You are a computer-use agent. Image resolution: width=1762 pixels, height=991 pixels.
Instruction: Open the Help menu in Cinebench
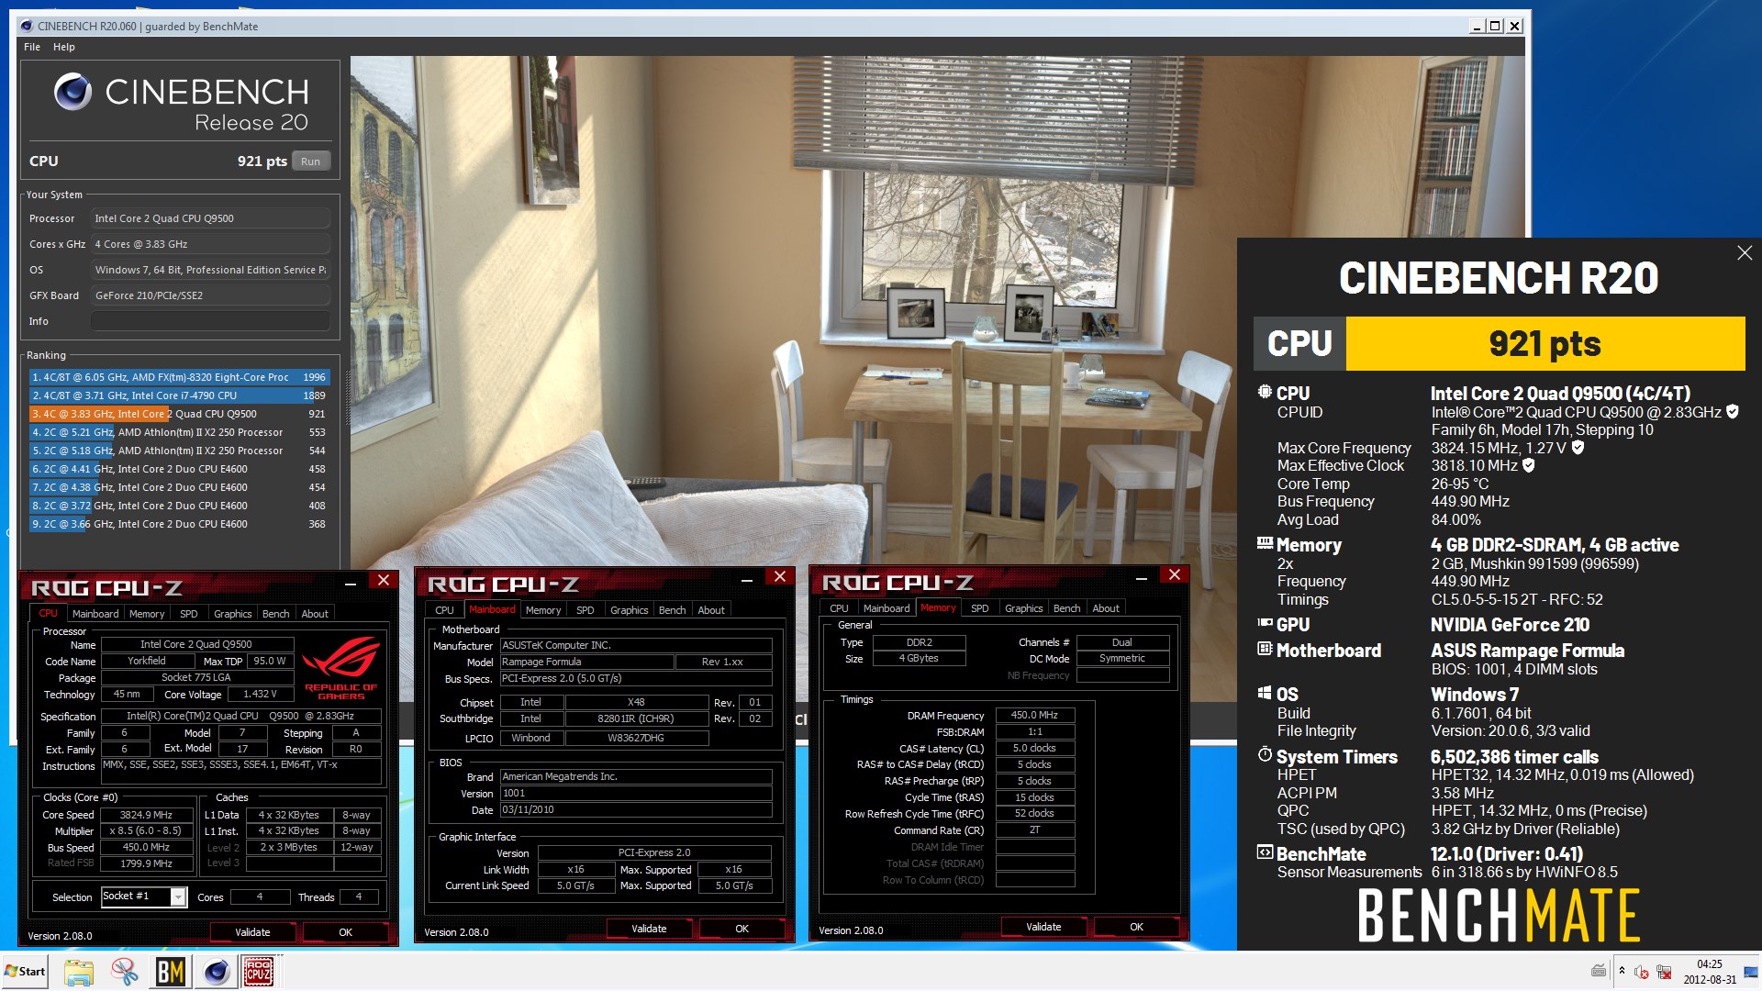(64, 47)
